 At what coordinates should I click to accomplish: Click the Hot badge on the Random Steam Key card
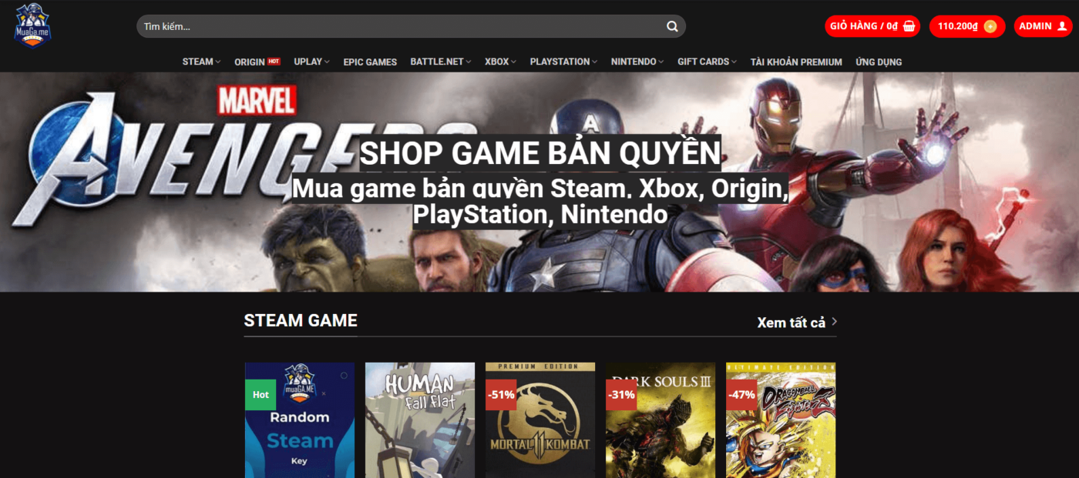coord(260,393)
